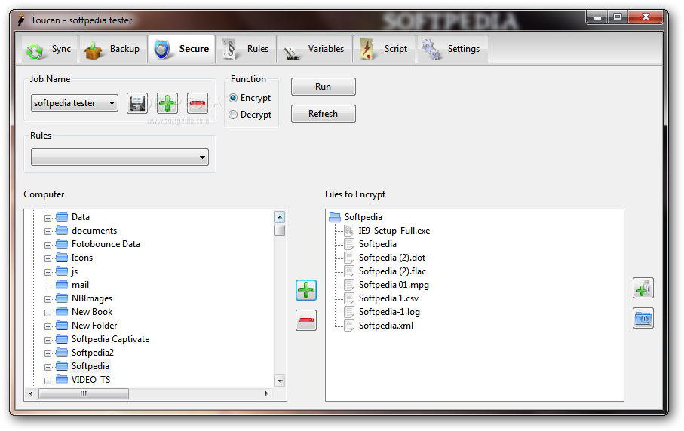Click the Refresh button
Image resolution: width=684 pixels, height=431 pixels.
click(x=324, y=114)
